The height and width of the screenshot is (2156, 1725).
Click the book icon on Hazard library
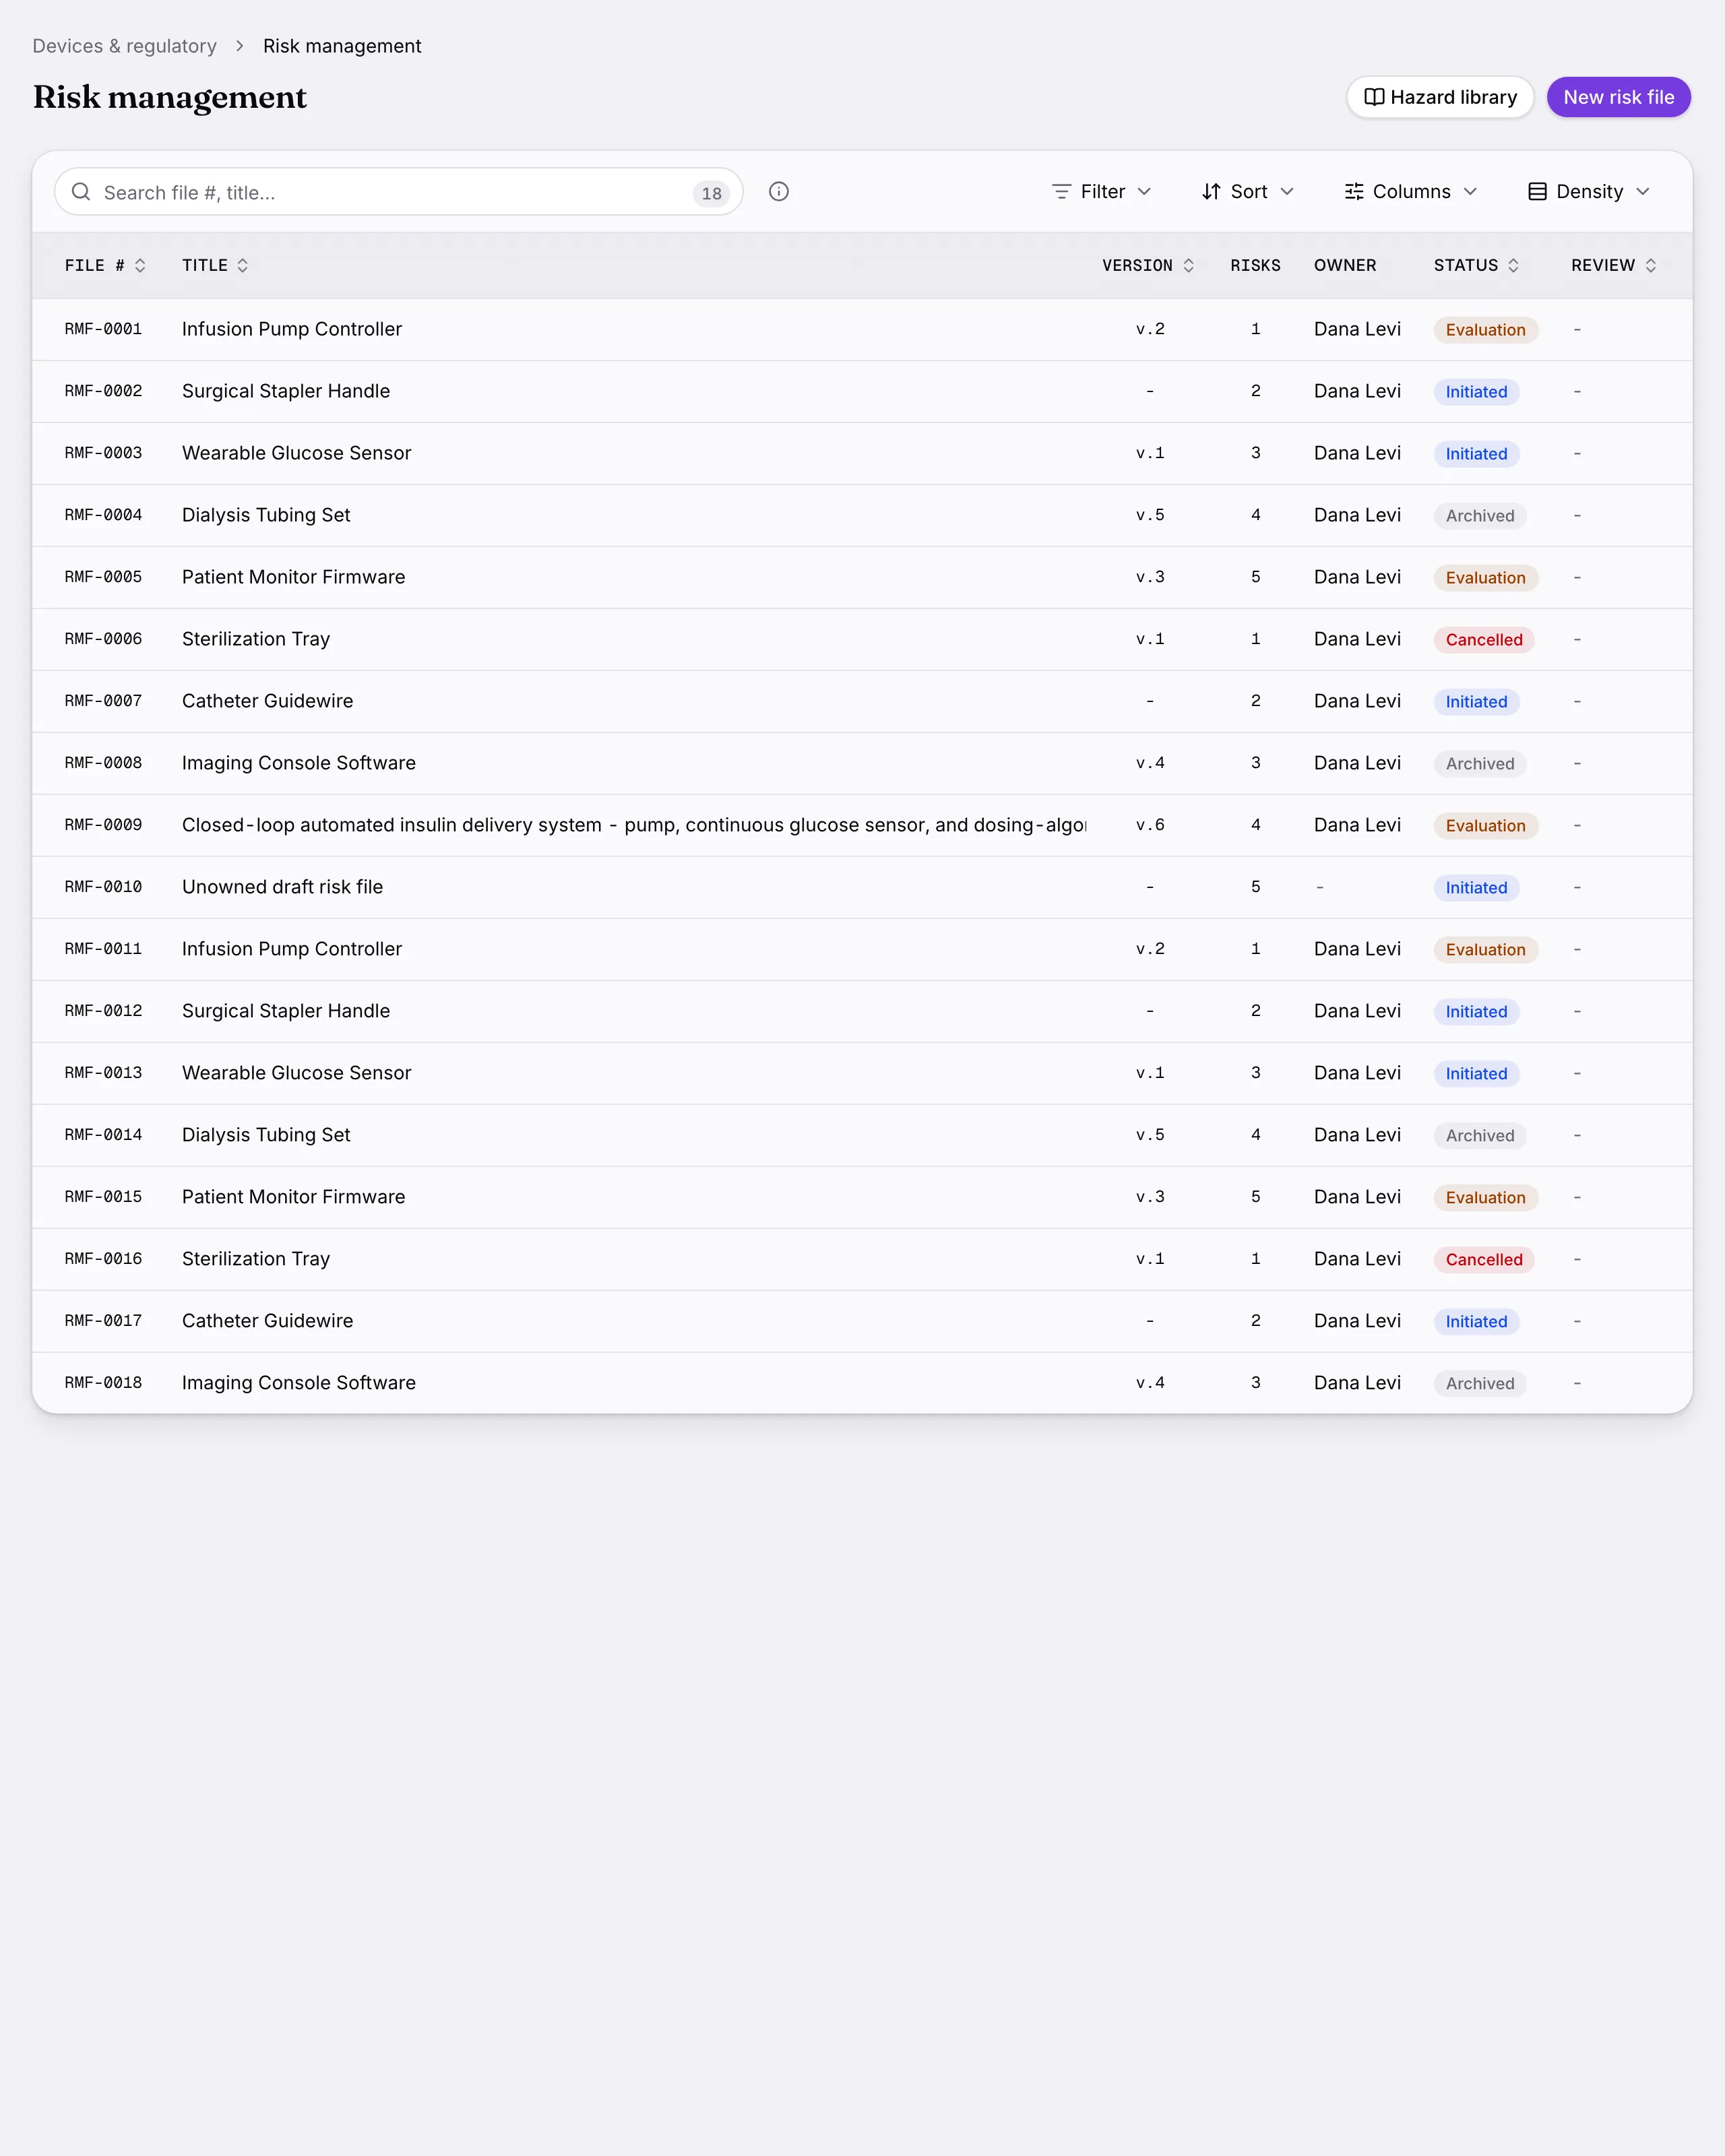(x=1374, y=97)
